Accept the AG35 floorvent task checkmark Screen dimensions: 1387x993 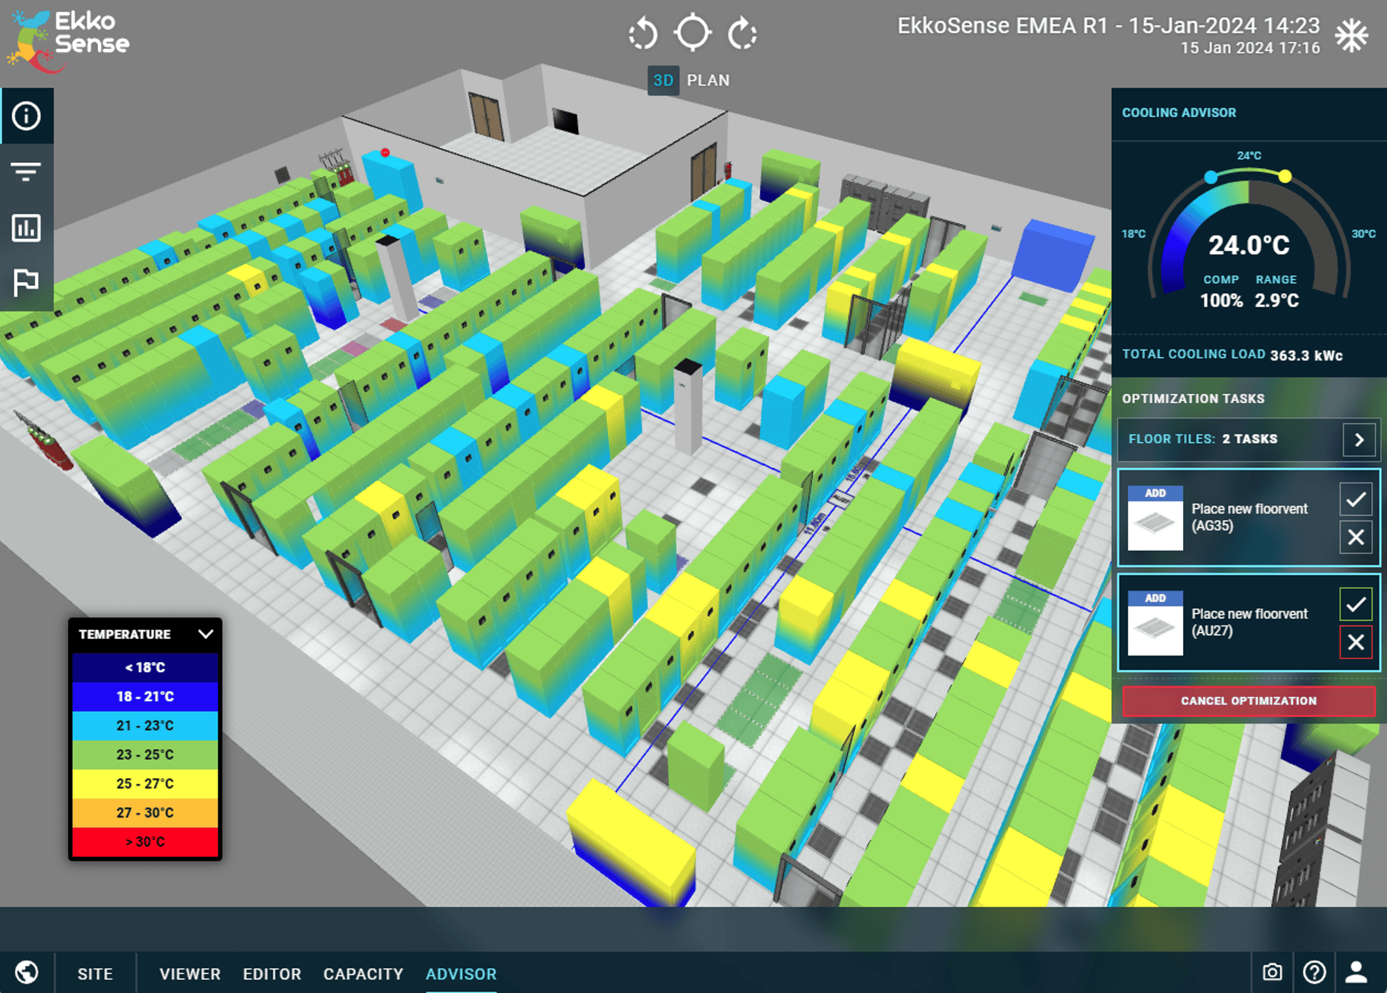tap(1356, 499)
